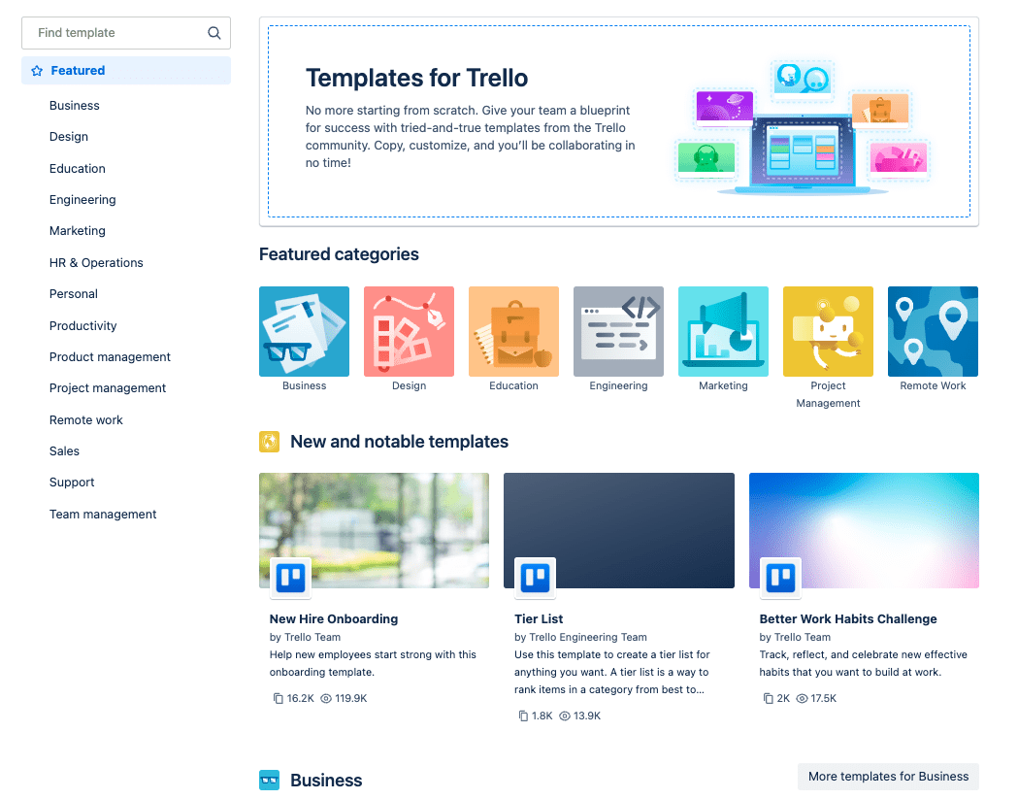Image resolution: width=1018 pixels, height=799 pixels.
Task: Open the Remote Work category tile icon
Action: tap(933, 331)
